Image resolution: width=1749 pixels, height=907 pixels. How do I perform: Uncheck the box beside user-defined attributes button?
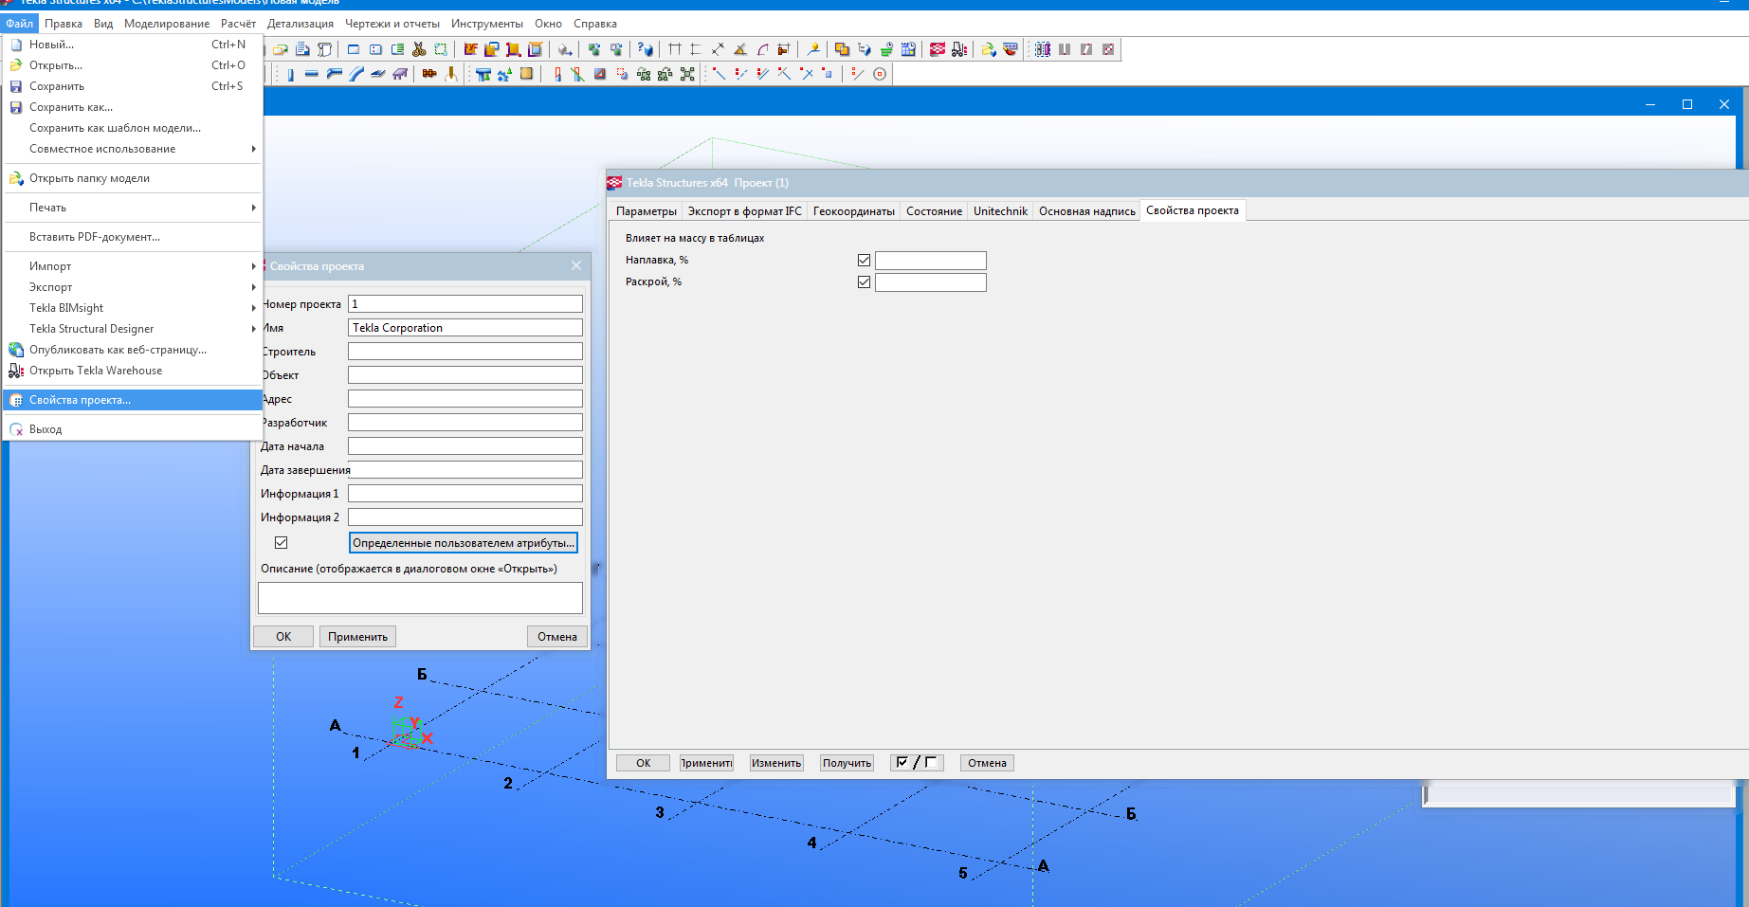pyautogui.click(x=282, y=543)
